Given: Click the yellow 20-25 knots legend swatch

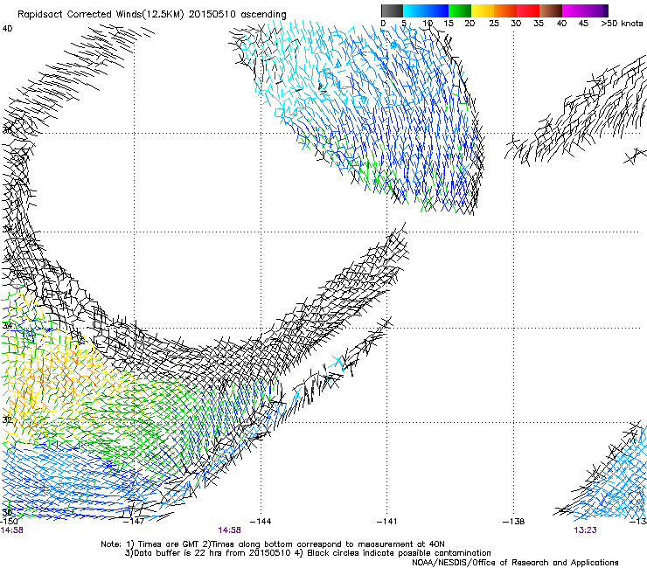Looking at the screenshot, I should [483, 10].
